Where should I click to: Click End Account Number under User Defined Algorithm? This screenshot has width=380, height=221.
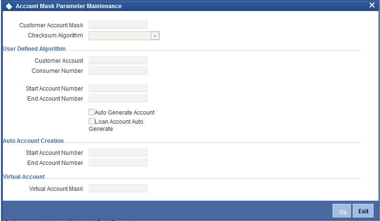(x=118, y=98)
